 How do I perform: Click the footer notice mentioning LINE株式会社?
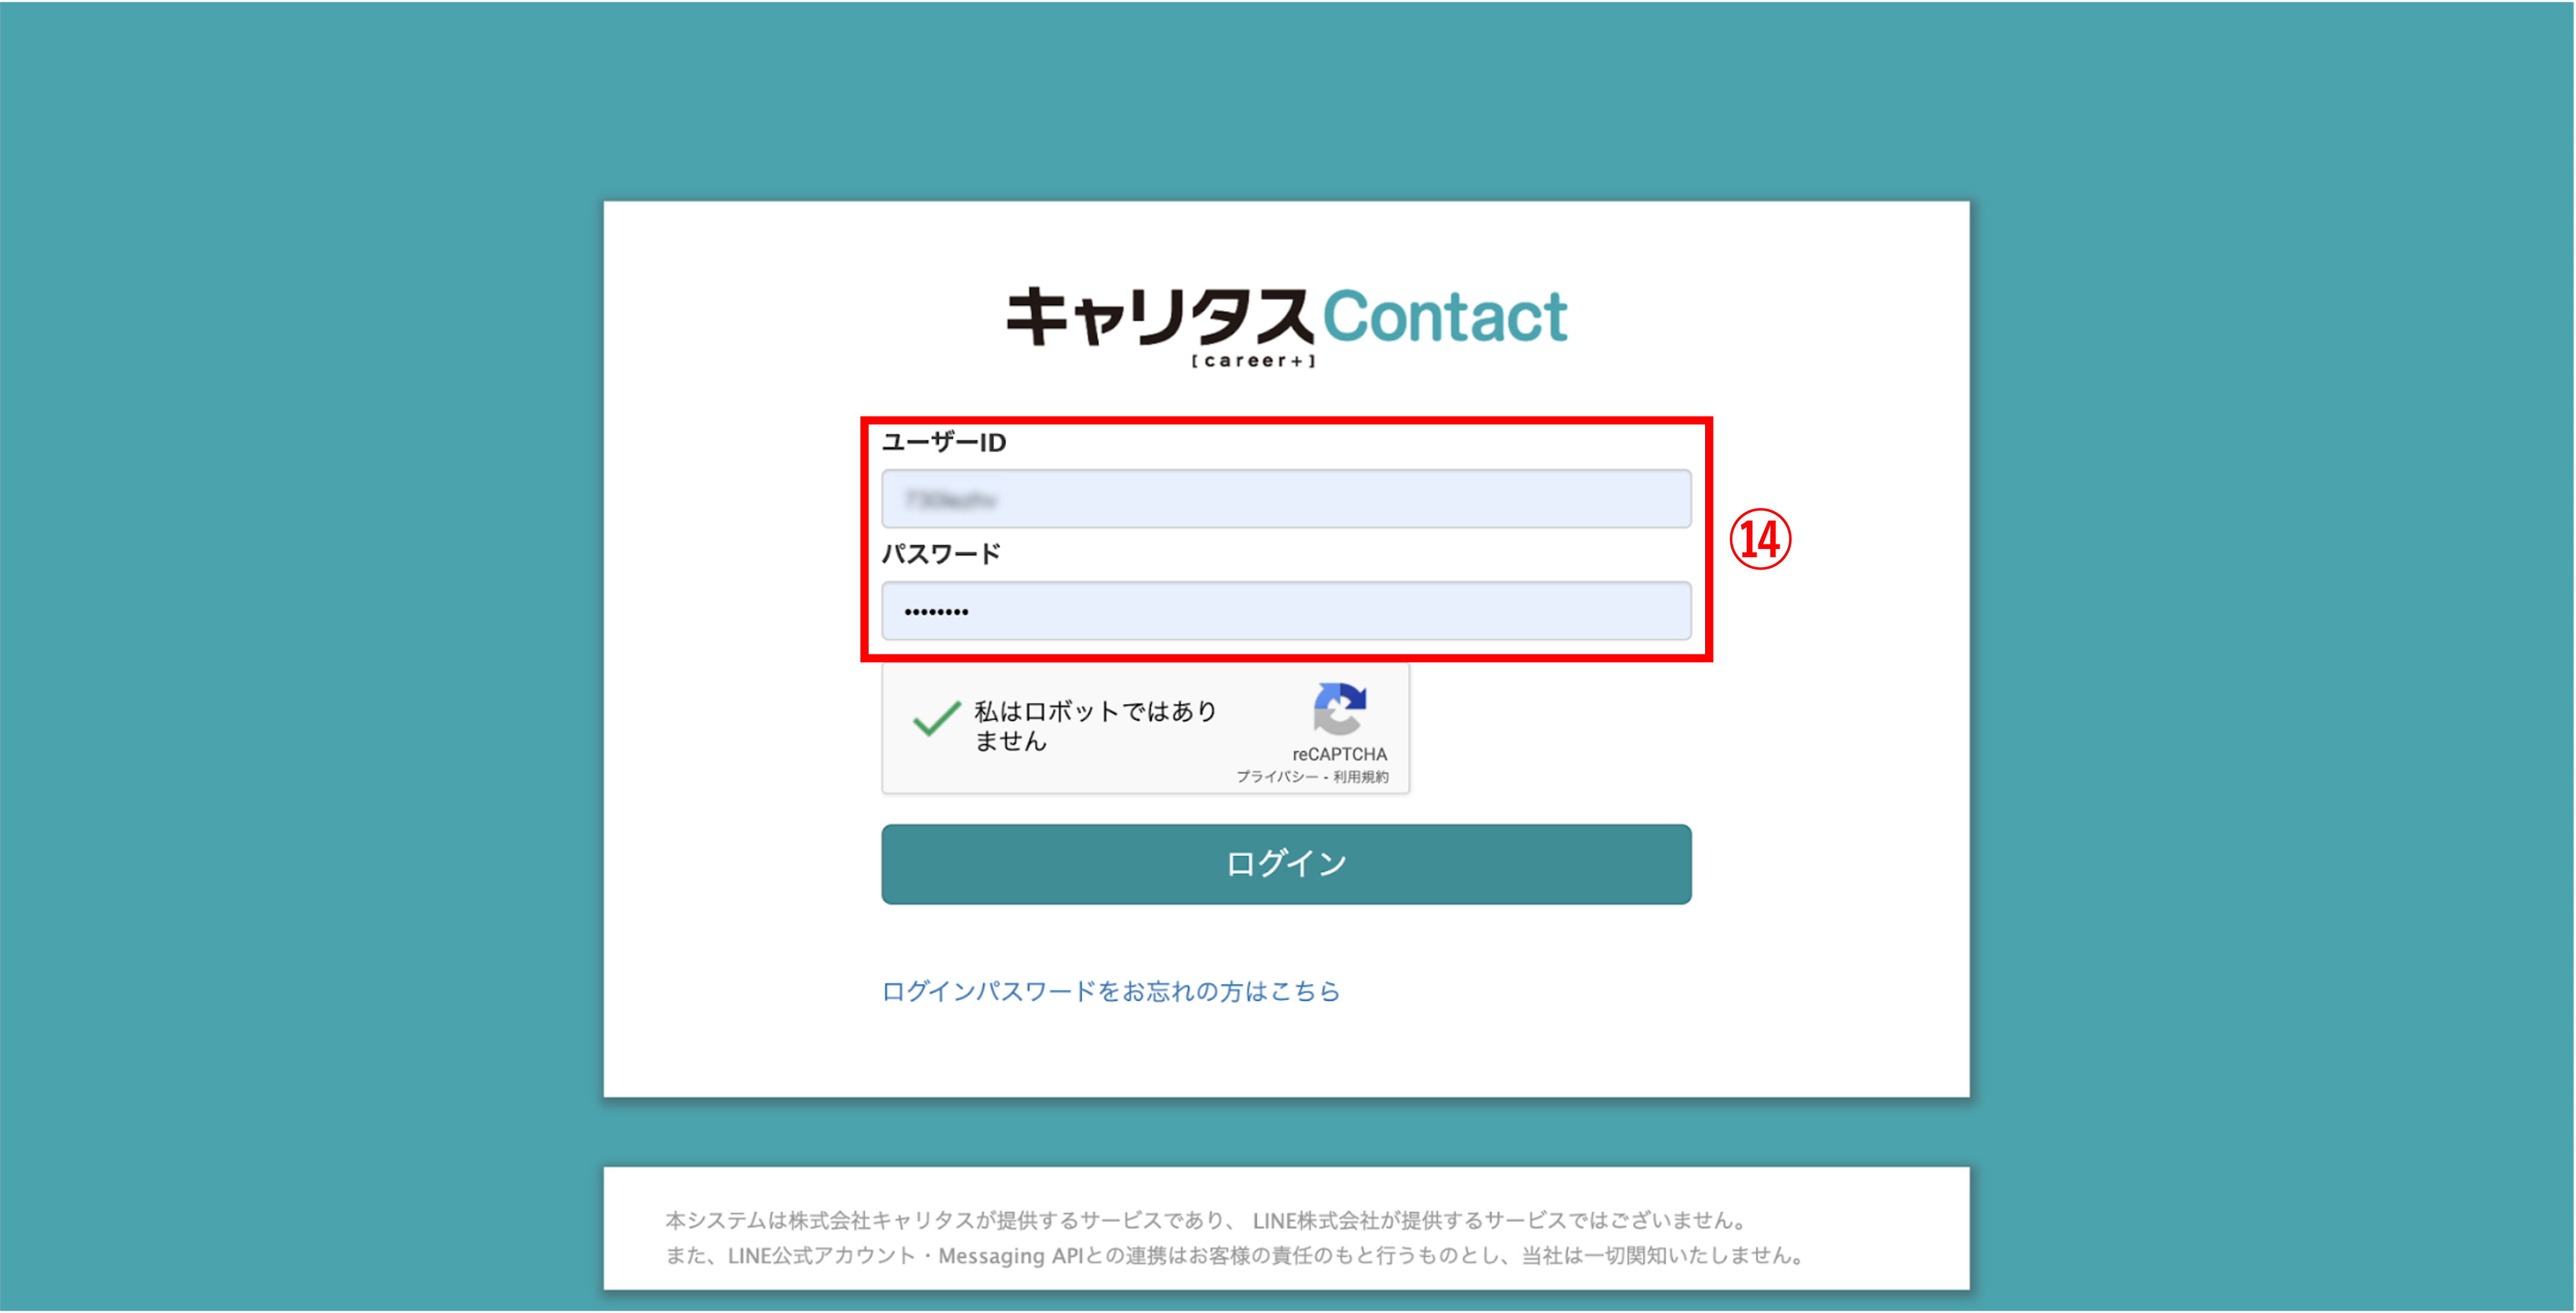click(1207, 1220)
